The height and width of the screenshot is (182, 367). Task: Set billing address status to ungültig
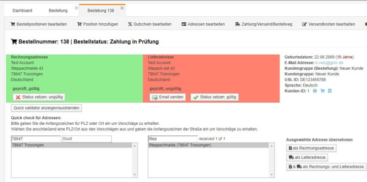coord(39,97)
